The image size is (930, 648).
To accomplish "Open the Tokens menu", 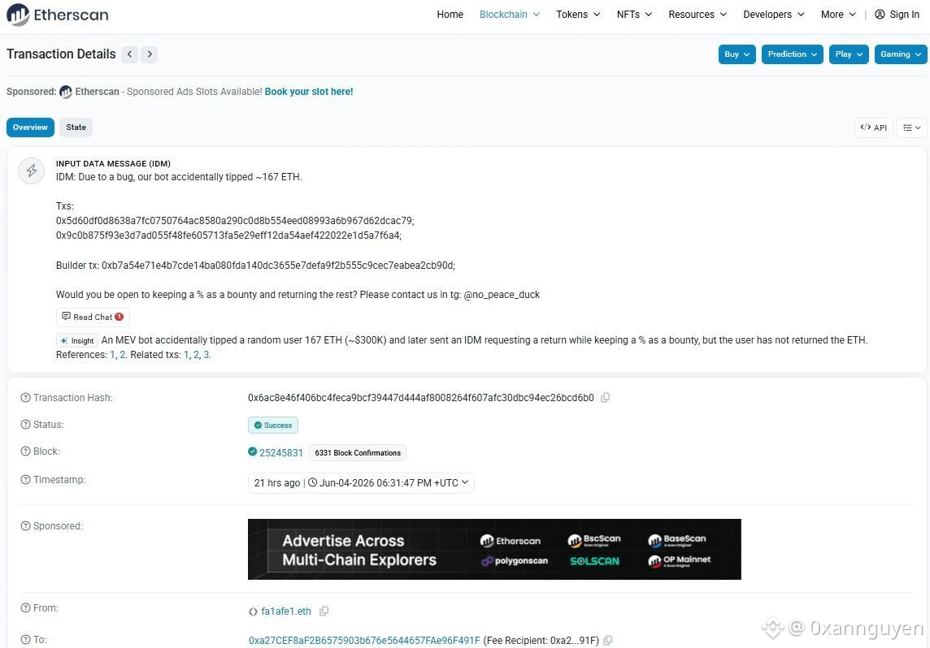I will tap(578, 15).
